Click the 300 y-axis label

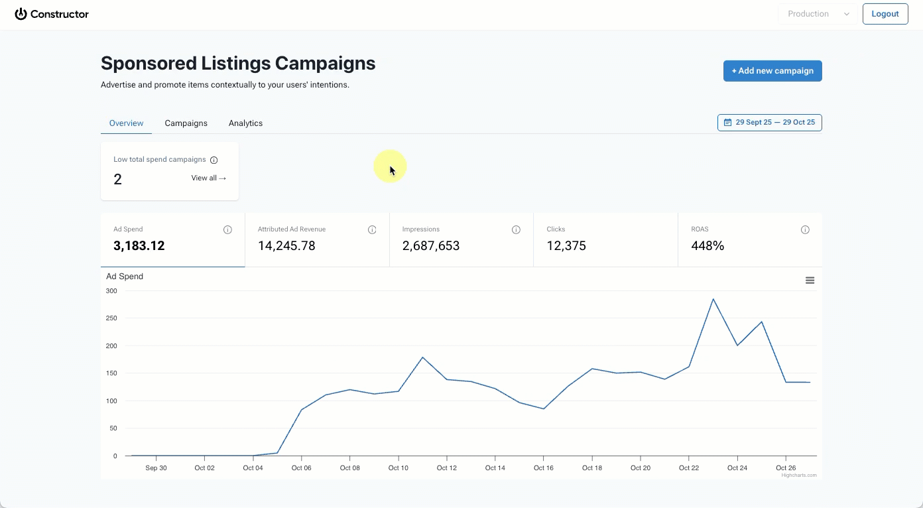(x=111, y=290)
